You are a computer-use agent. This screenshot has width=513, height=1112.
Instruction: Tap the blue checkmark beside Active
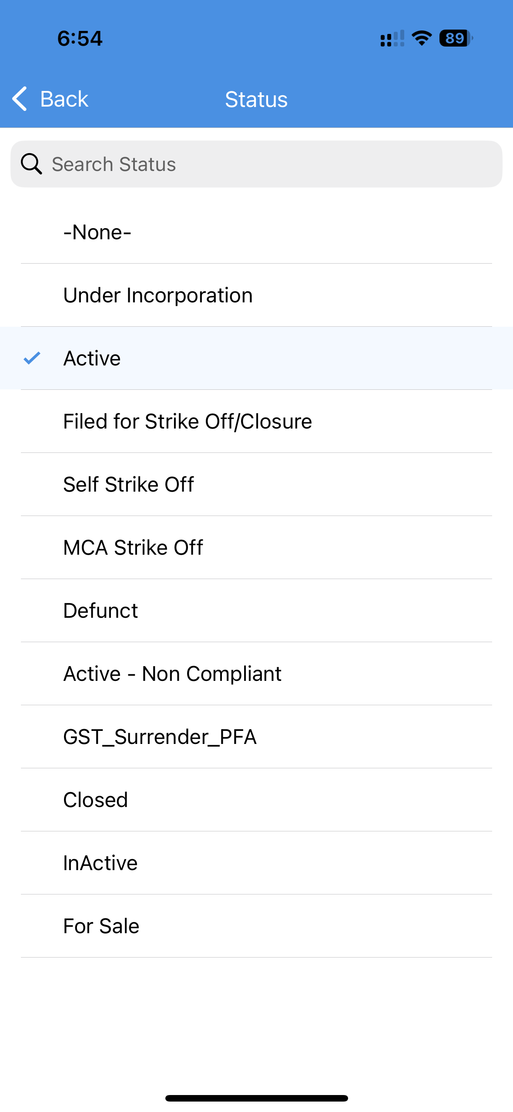click(32, 358)
